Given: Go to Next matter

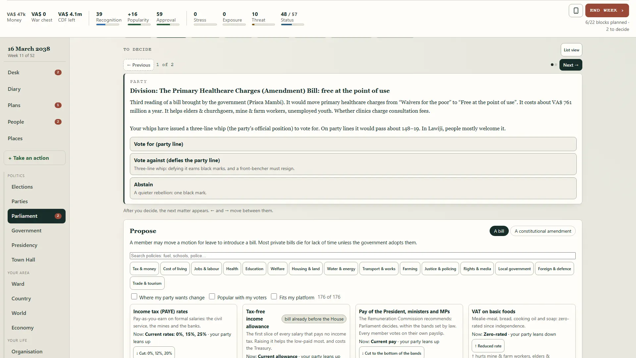Looking at the screenshot, I should point(571,65).
